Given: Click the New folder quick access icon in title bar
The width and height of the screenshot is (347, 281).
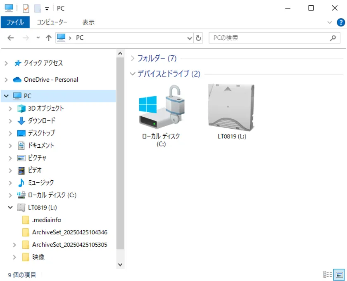Looking at the screenshot, I should [x=38, y=8].
